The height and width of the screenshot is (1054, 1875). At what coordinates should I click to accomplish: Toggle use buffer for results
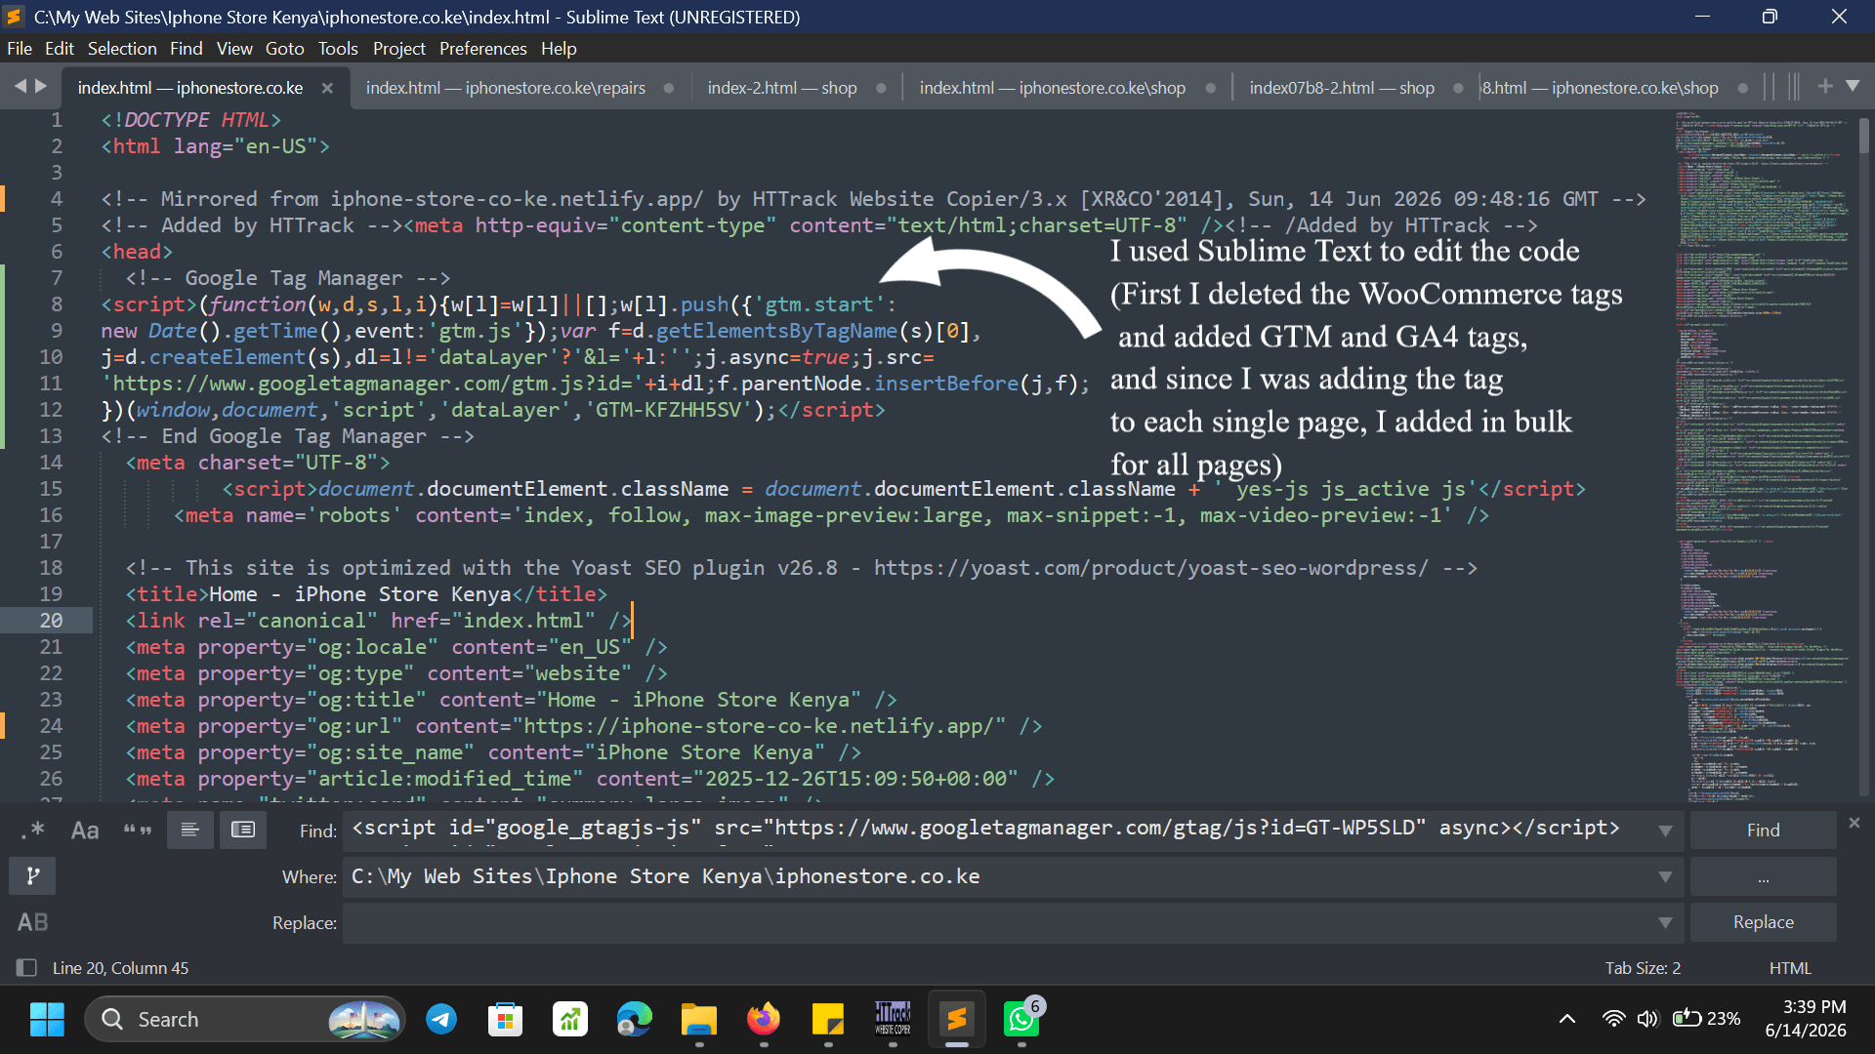click(243, 831)
